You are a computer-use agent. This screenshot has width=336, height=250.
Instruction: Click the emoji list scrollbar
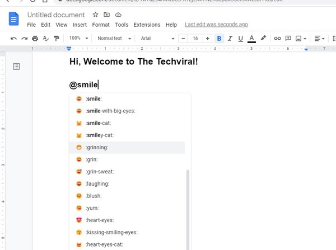[188, 210]
